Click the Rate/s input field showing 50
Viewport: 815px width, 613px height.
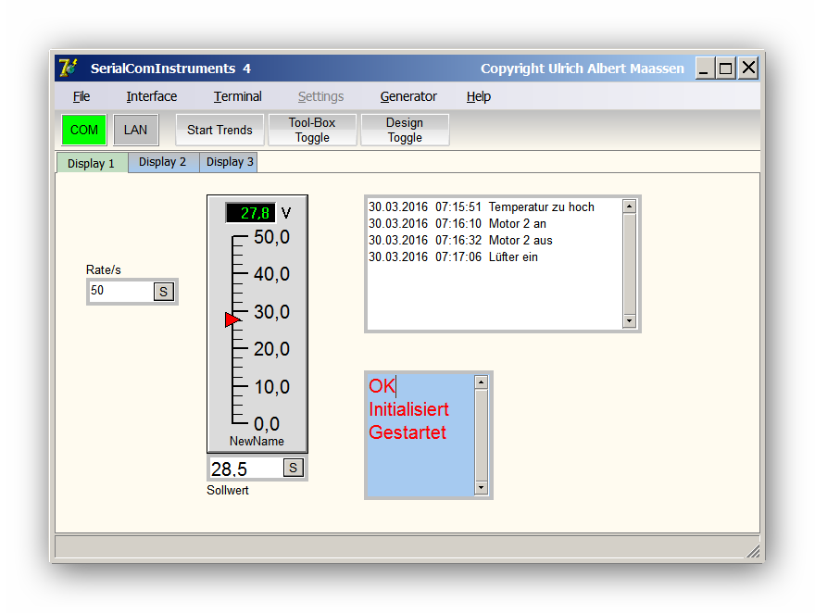pyautogui.click(x=121, y=291)
